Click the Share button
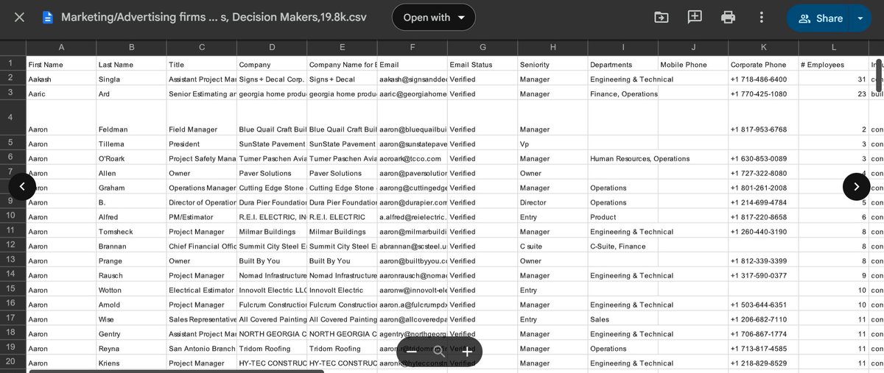Viewport: 884px width, 373px height. tap(820, 18)
